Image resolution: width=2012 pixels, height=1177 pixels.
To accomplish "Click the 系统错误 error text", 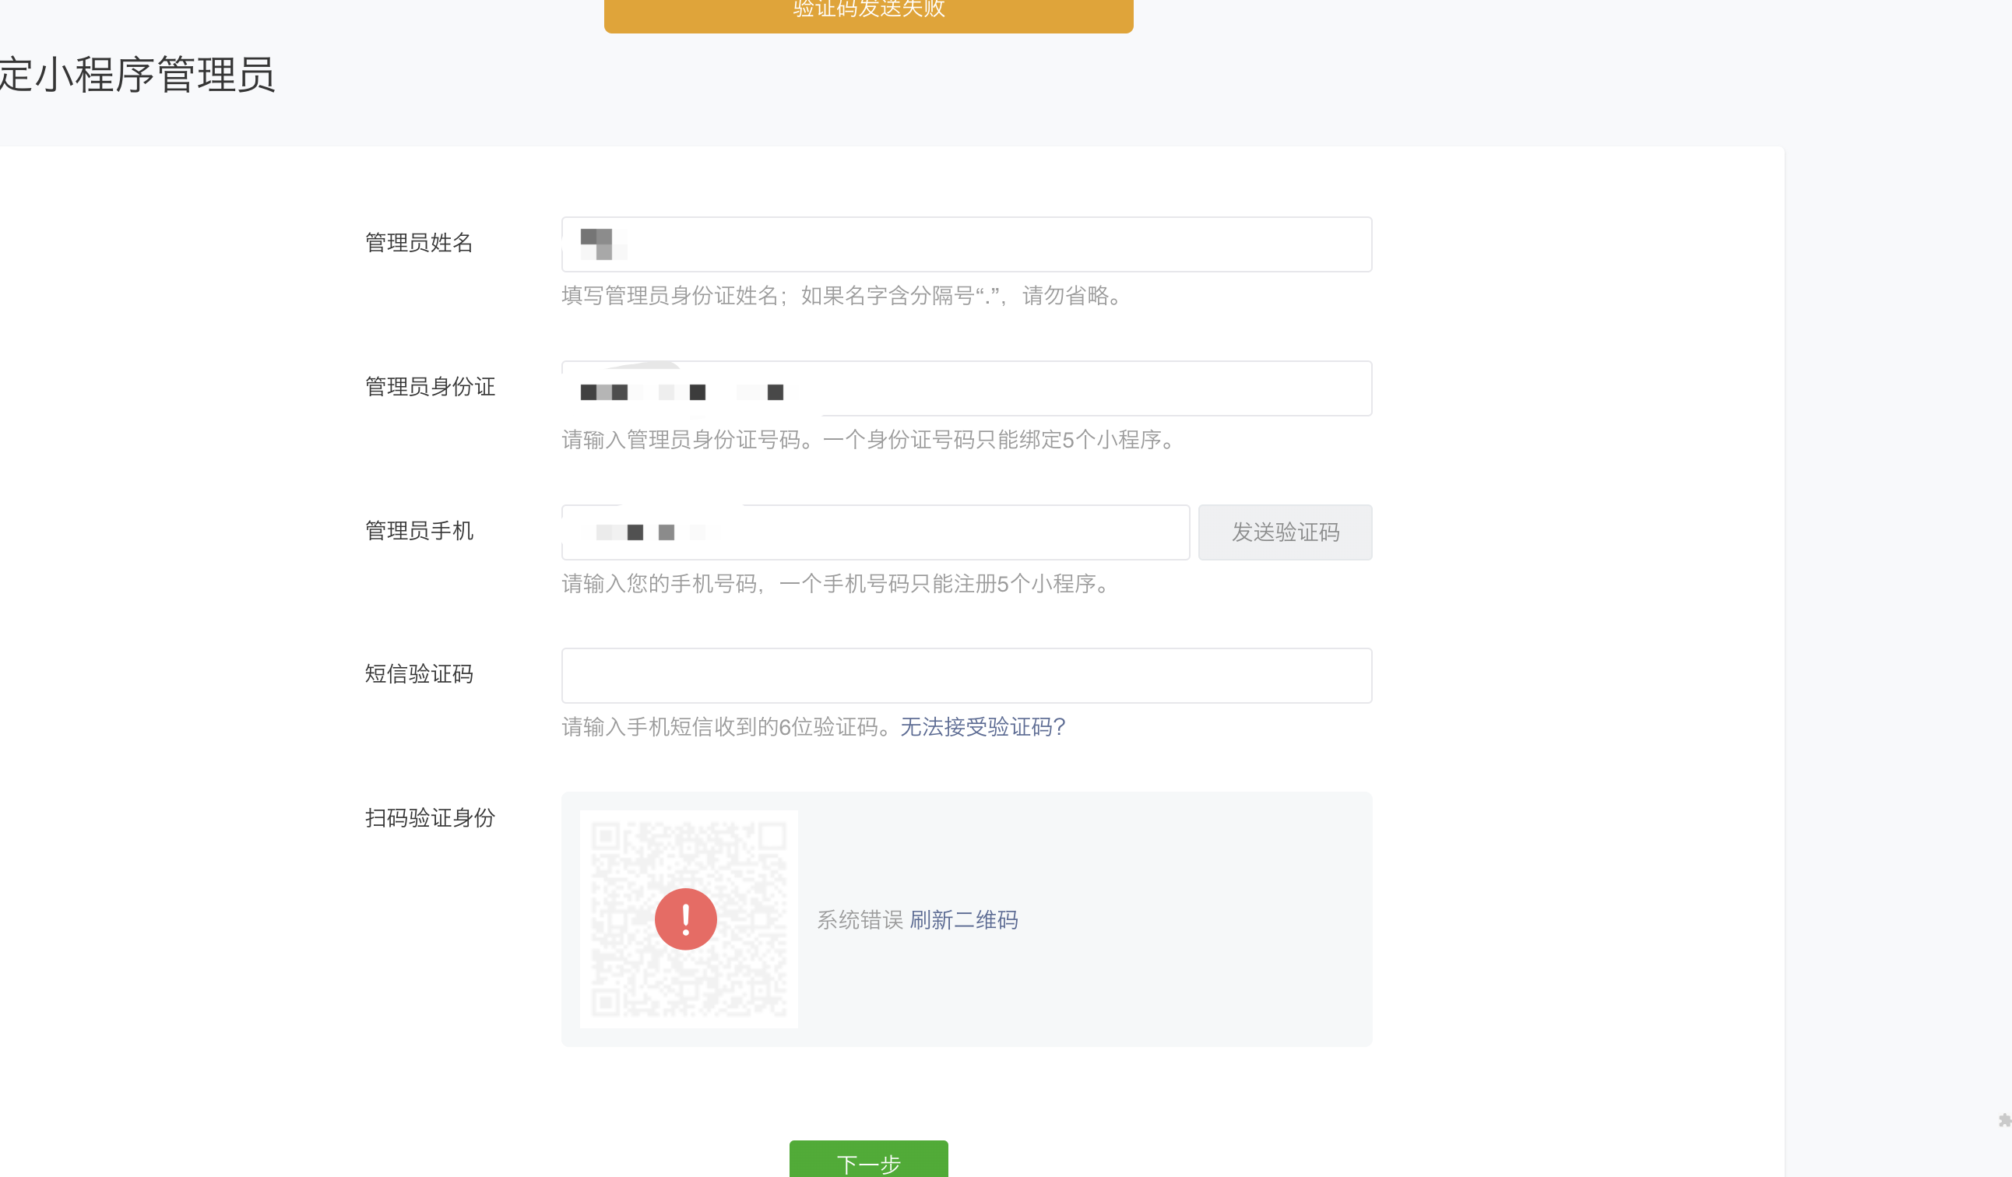I will pos(859,920).
